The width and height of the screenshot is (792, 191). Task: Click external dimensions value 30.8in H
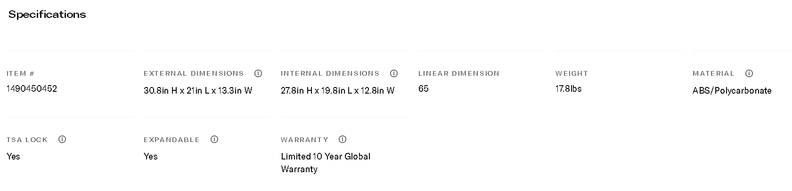coord(198,91)
